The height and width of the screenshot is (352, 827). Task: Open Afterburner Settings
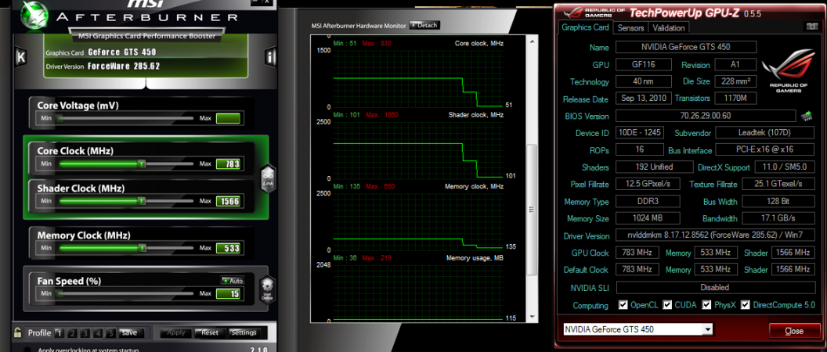click(243, 333)
